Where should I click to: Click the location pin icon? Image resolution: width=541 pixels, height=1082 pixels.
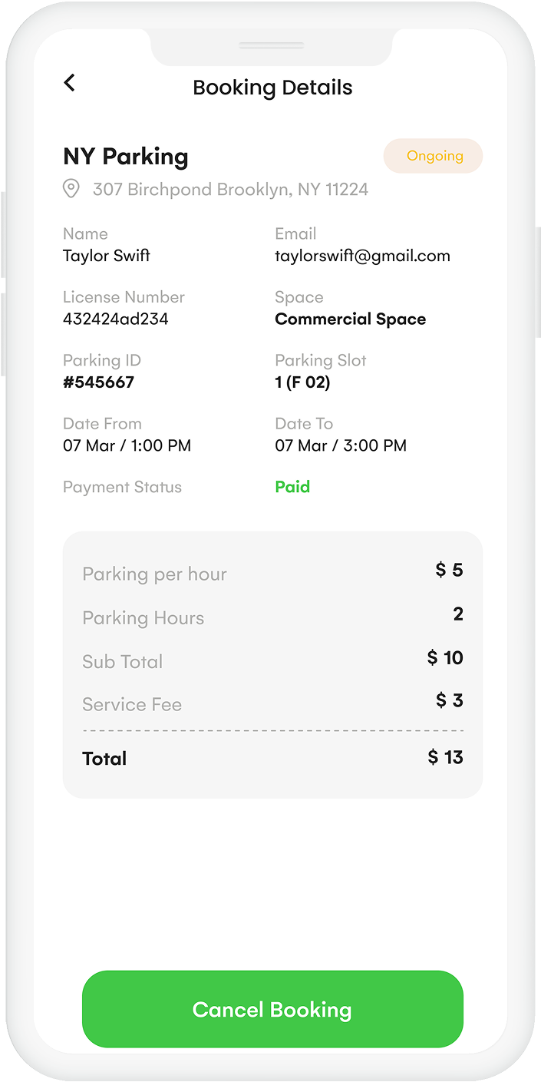tap(71, 188)
